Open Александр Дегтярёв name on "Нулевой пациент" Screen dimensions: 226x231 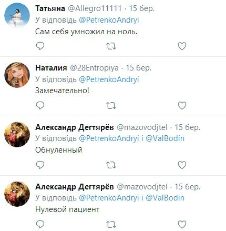[x=75, y=187]
